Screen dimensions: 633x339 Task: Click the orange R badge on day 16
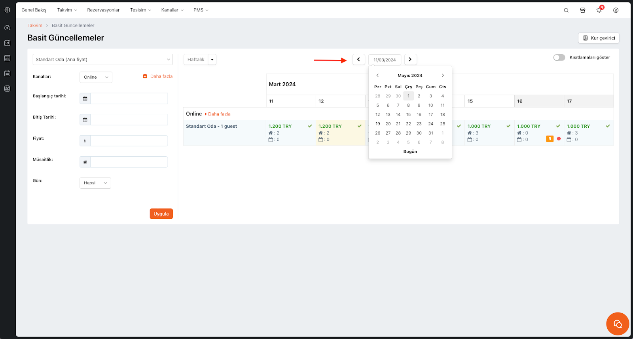[x=550, y=139]
